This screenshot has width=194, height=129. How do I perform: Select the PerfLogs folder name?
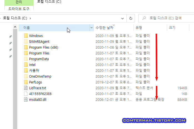tap(35, 82)
